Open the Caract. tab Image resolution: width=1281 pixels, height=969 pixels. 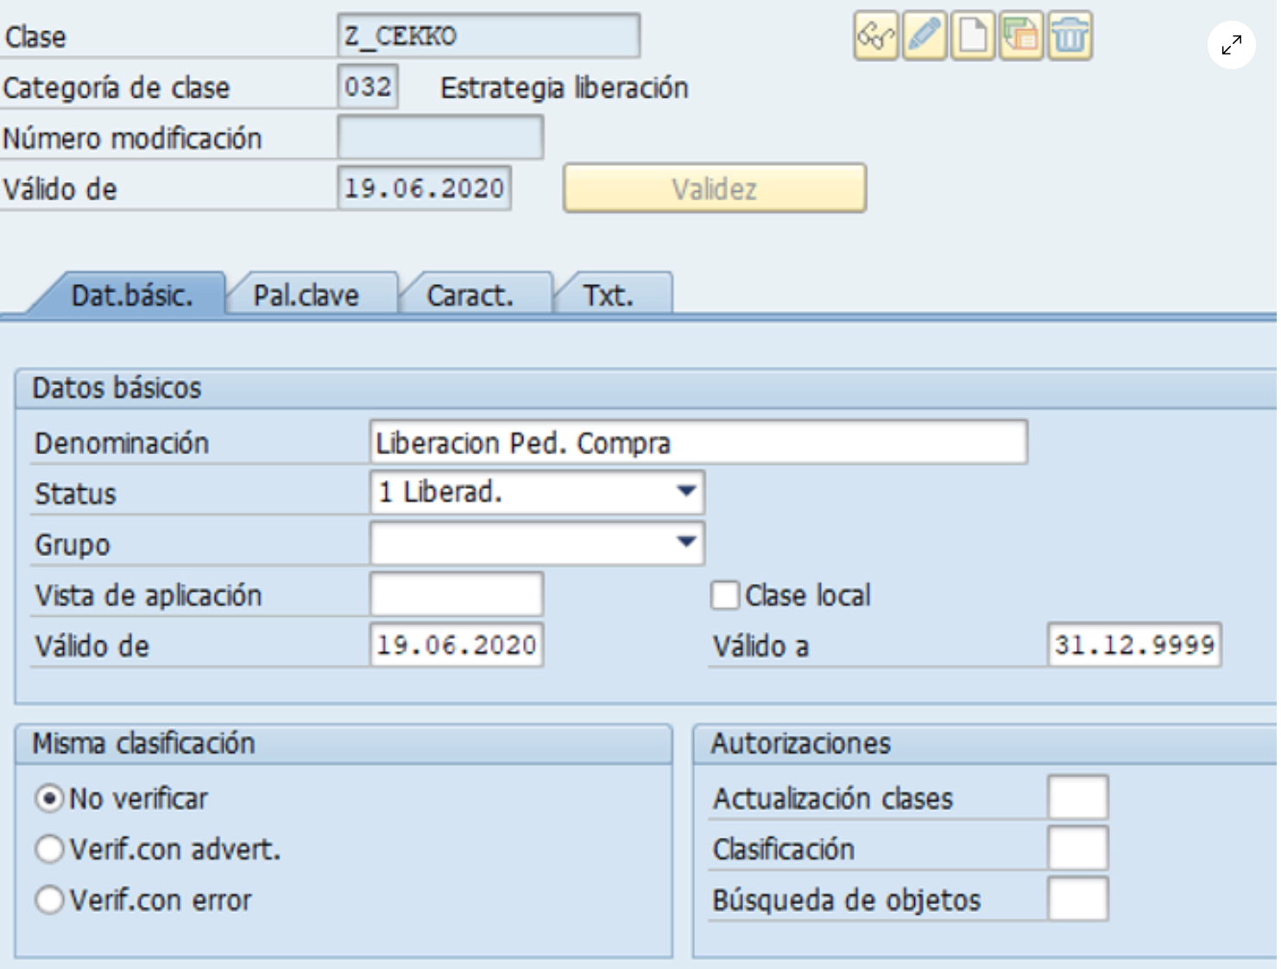coord(470,295)
